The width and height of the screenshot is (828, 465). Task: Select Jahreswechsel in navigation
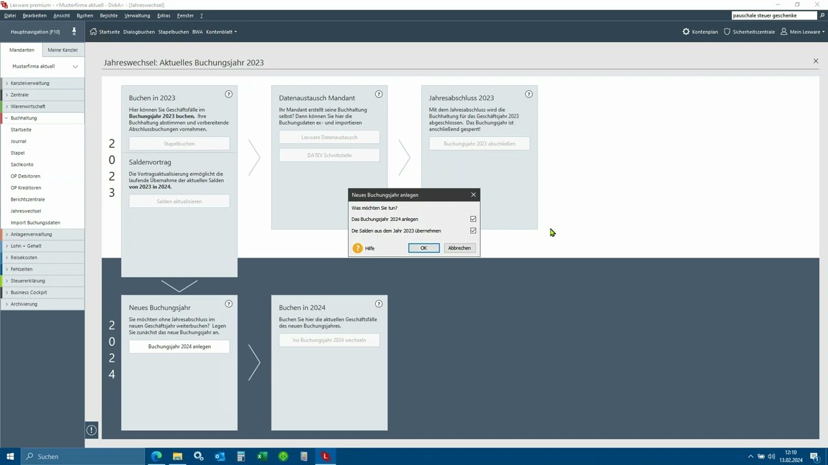point(26,211)
